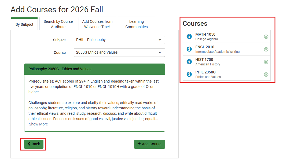
Task: Click the Intermediate Academic Writing subtitle
Action: coord(218,51)
